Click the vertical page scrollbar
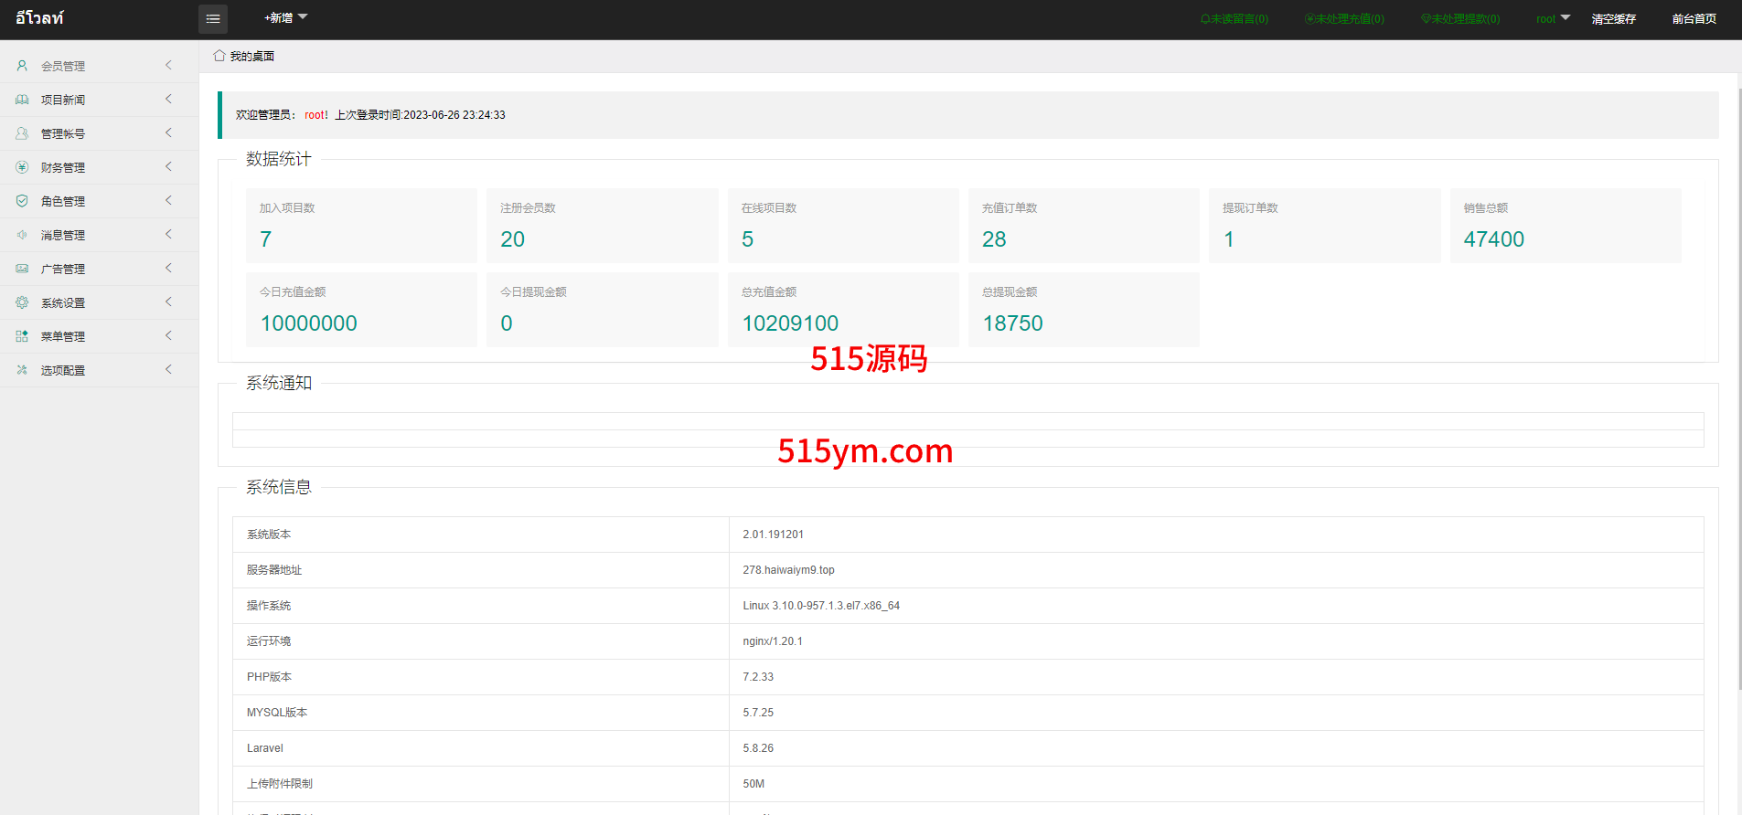Viewport: 1742px width, 815px height. pyautogui.click(x=1738, y=365)
